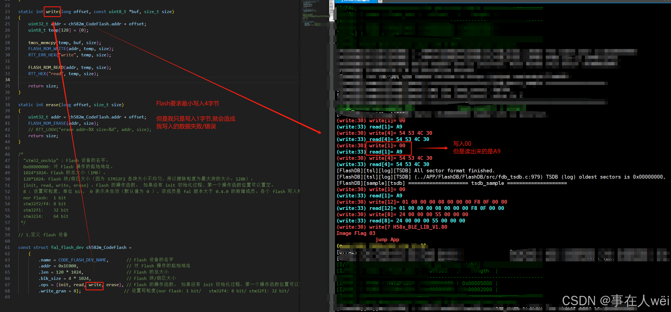Image resolution: width=671 pixels, height=312 pixels.
Task: Add a new terminal session tab
Action: coord(380,1)
